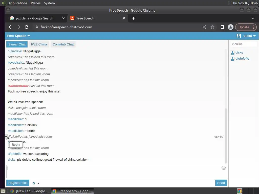Open the Chrome profile avatar

click(x=231, y=27)
